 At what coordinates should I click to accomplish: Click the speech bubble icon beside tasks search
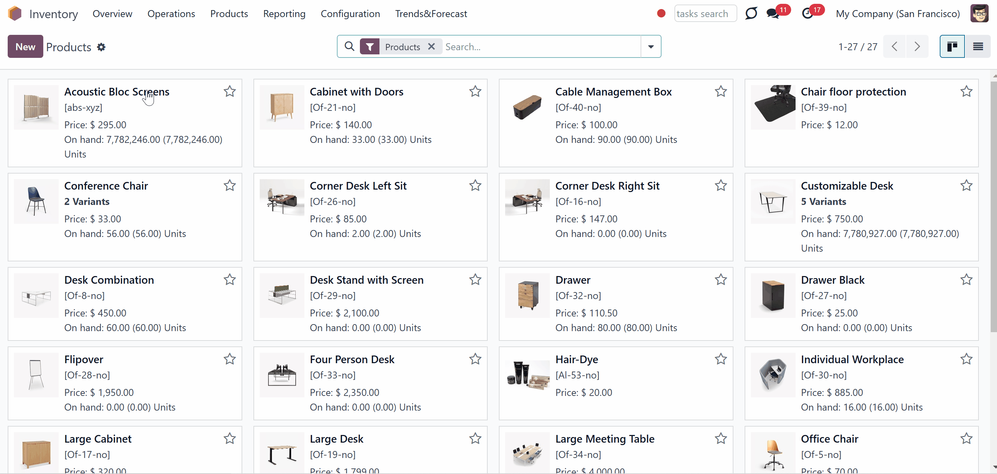[751, 14]
